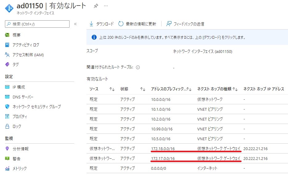This screenshot has height=175, width=288.
Task: Click VNET ピアリング in the 10.1.0.0/16 row
Action: tap(210, 109)
